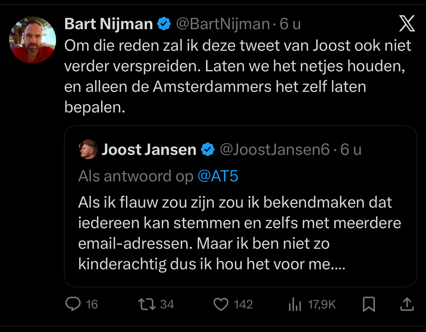Like the tweet with the heart icon
Image resolution: width=426 pixels, height=332 pixels.
tap(221, 304)
